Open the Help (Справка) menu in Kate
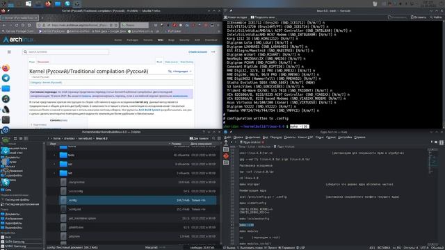 click(359, 137)
